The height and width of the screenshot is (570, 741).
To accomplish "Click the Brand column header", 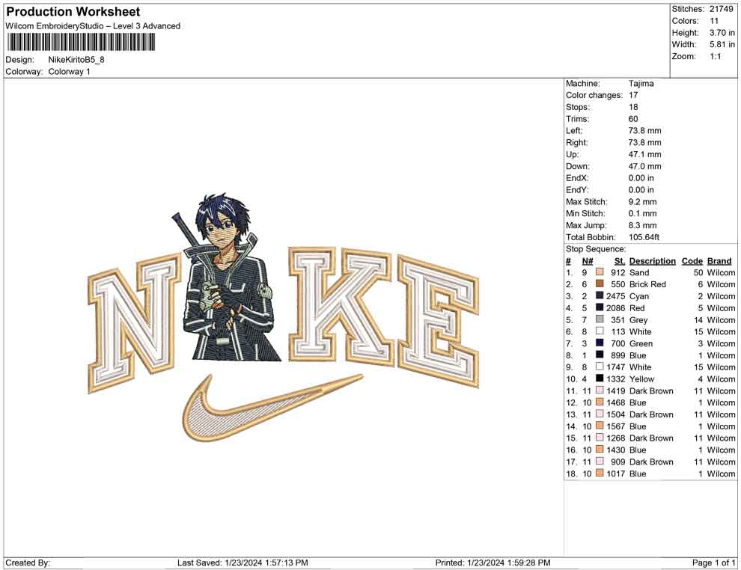I will tap(719, 260).
